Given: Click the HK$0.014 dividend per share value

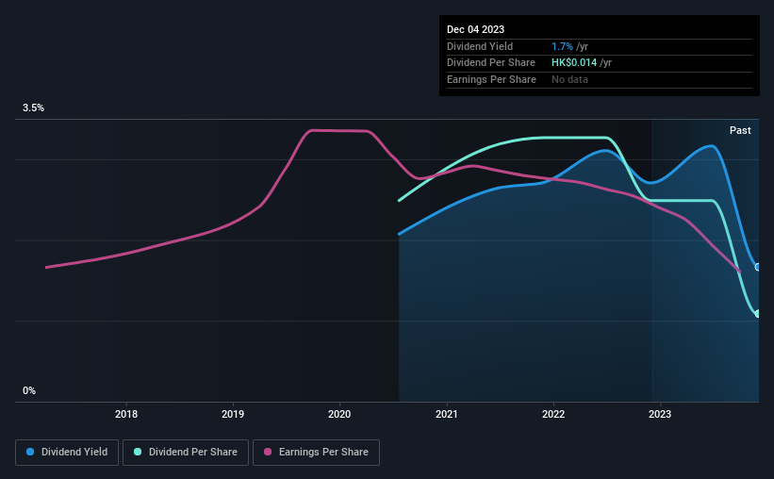Looking at the screenshot, I should click(574, 63).
